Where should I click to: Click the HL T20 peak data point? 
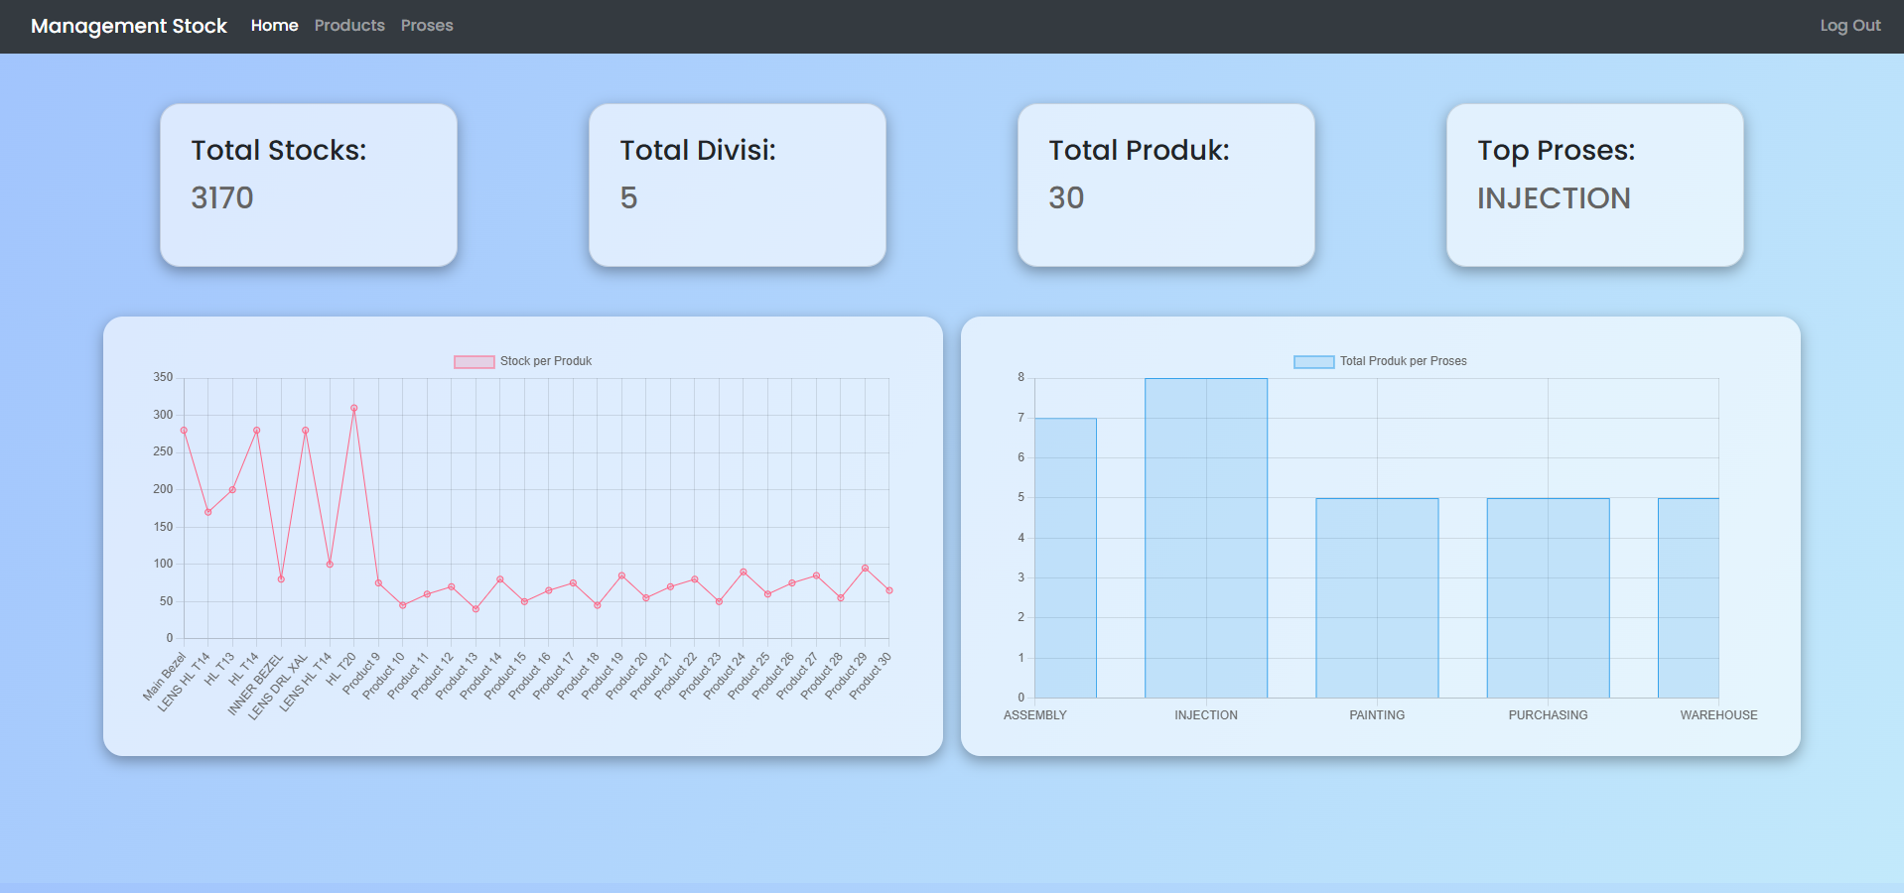[x=353, y=408]
